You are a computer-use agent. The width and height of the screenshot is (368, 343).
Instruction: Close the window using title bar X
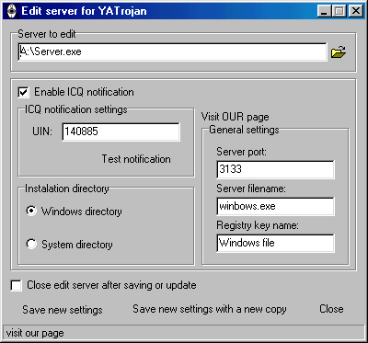[x=355, y=11]
